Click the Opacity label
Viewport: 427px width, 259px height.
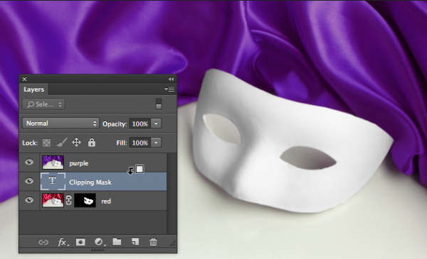(x=115, y=124)
